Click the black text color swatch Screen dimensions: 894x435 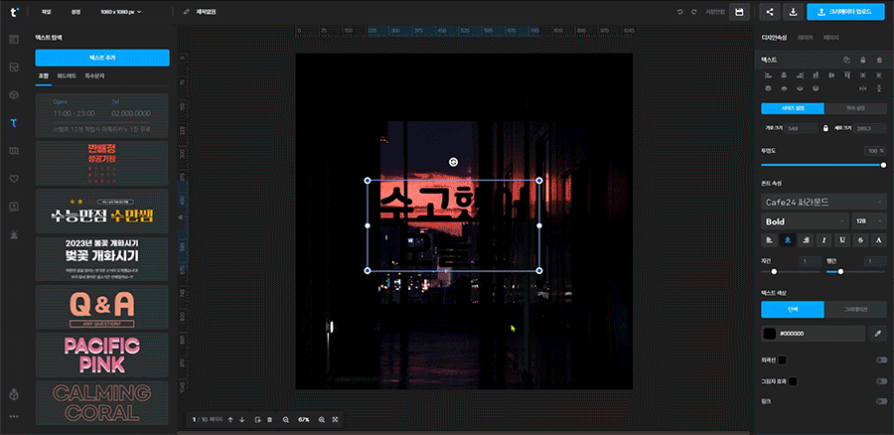point(769,335)
